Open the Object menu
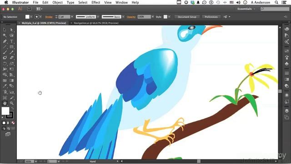The height and width of the screenshot is (164, 291). point(58,2)
